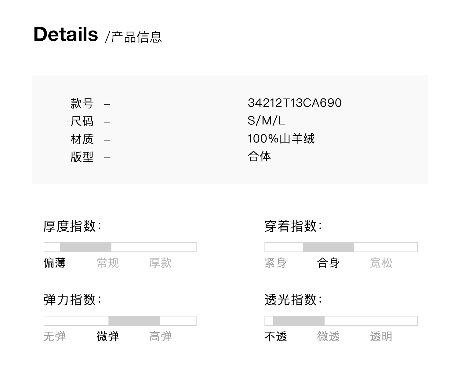This screenshot has width=458, height=382.
Task: Click the 微透 transparency label
Action: pos(328,336)
